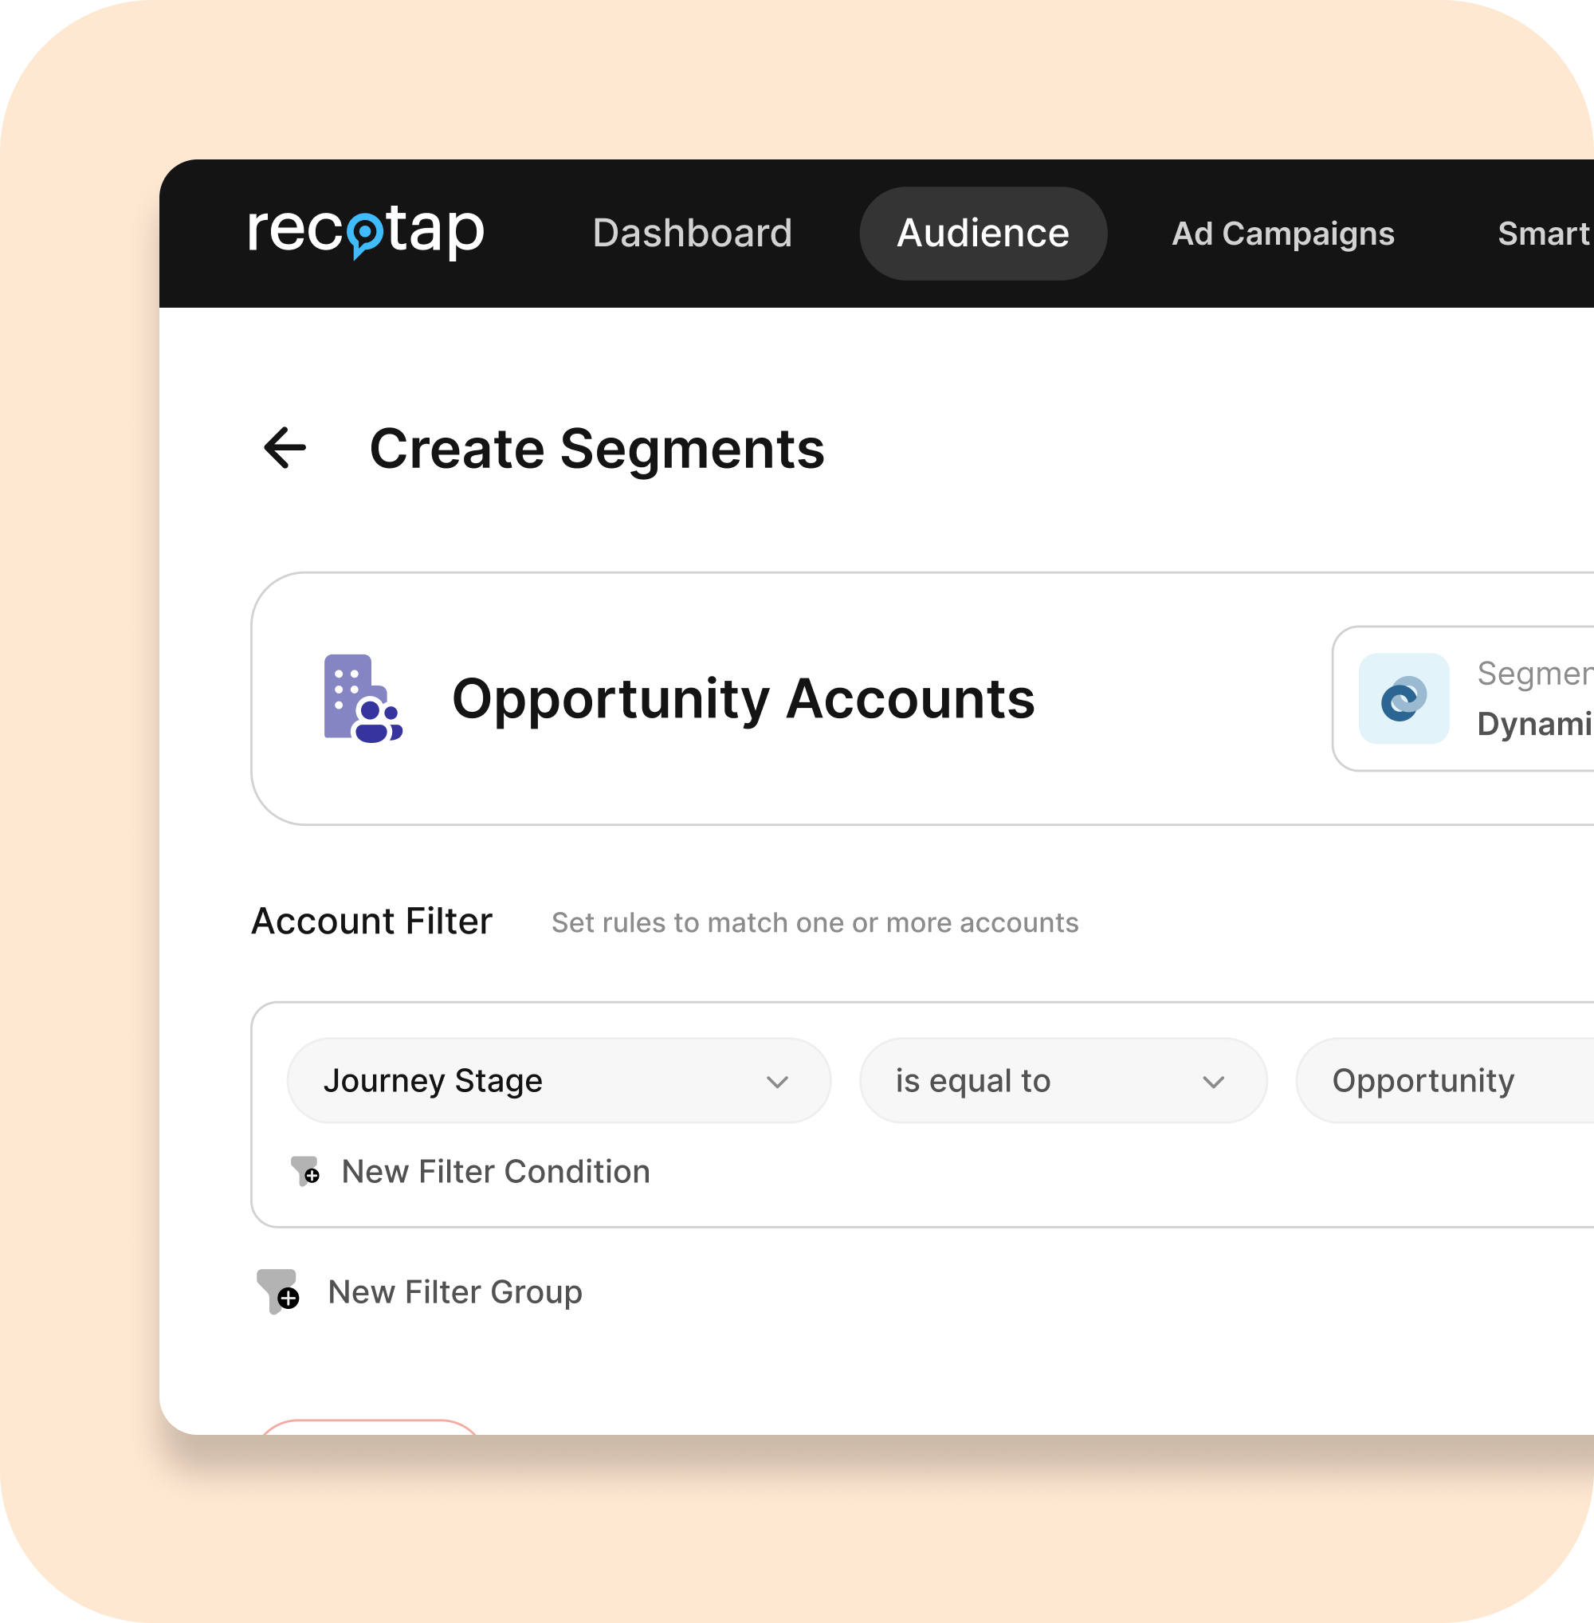Add a New Filter Group
The height and width of the screenshot is (1623, 1594).
click(454, 1291)
